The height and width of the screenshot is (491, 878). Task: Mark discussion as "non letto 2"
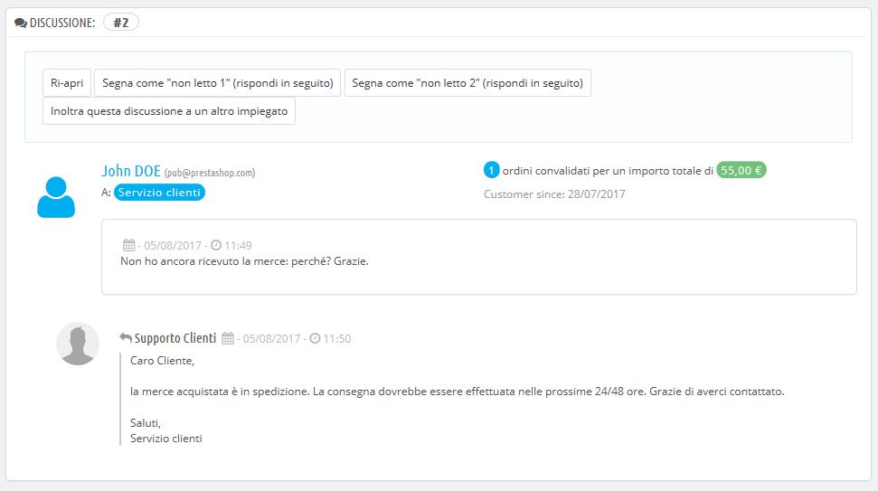pyautogui.click(x=467, y=83)
